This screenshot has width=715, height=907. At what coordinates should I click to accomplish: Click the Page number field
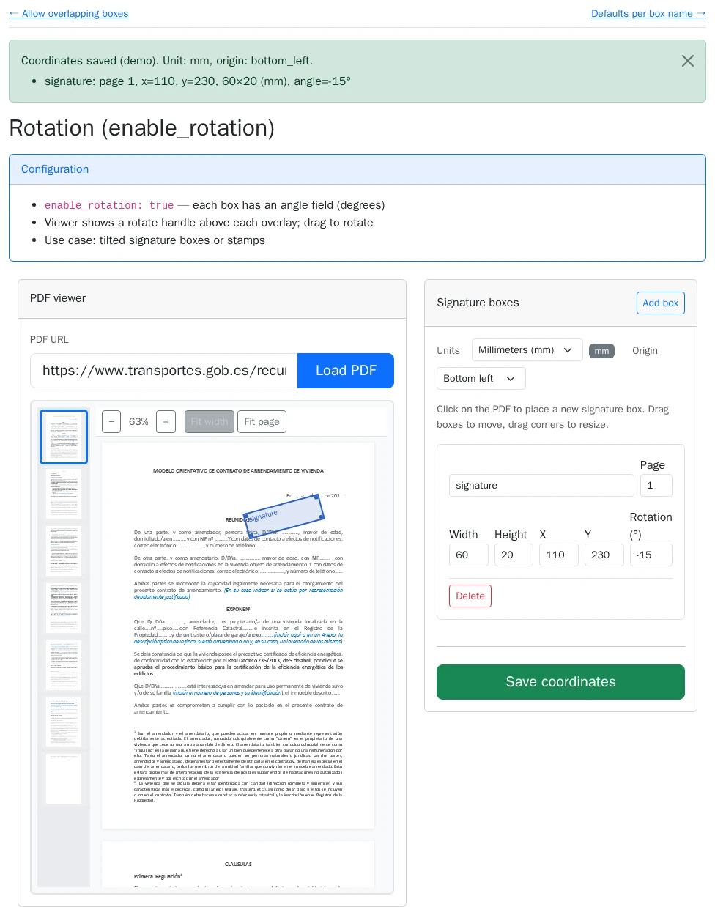(x=656, y=485)
